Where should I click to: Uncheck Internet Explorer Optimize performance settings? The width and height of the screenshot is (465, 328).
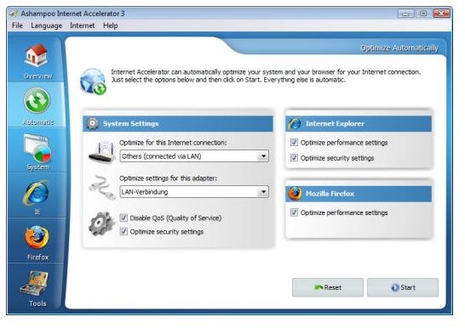(294, 142)
